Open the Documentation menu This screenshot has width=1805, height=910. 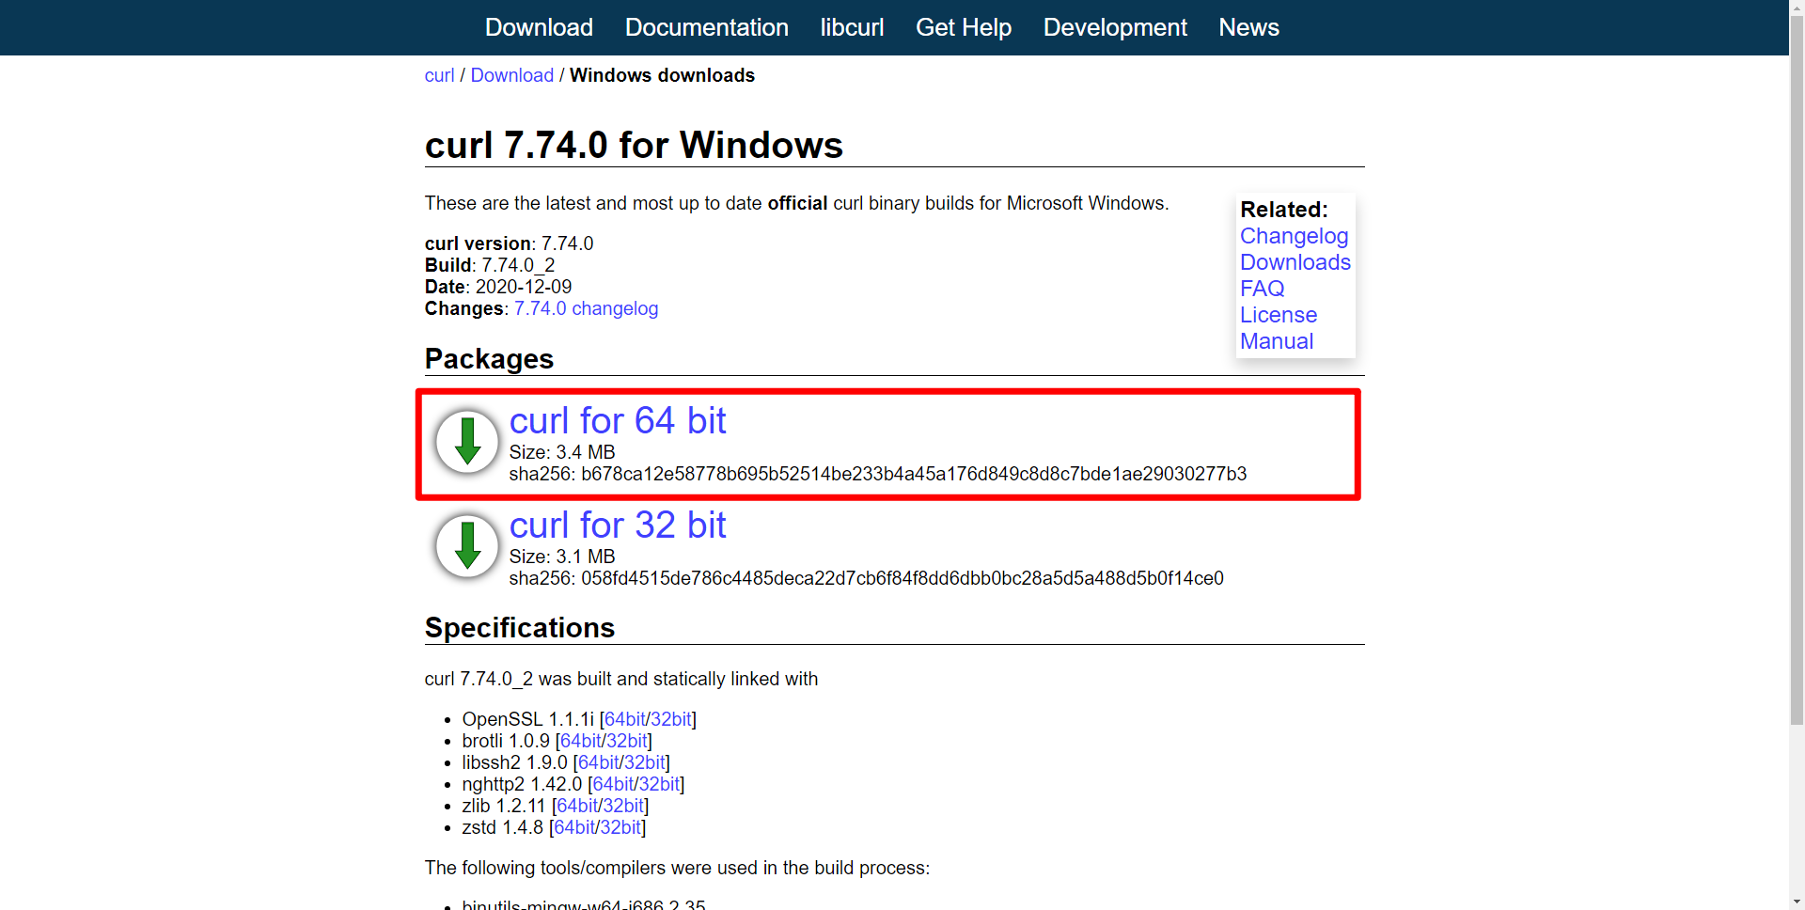[707, 27]
